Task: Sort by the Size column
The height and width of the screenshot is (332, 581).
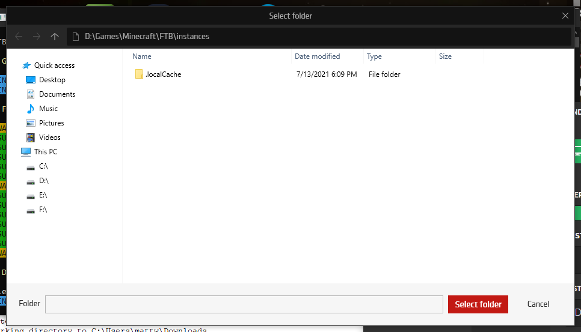Action: [x=445, y=56]
